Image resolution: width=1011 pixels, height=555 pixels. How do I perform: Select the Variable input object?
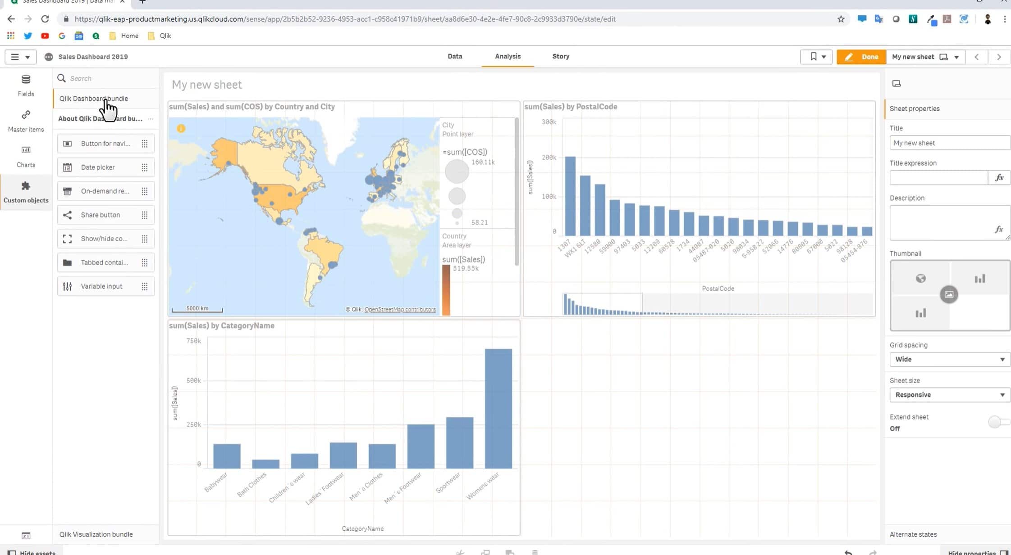(x=106, y=287)
